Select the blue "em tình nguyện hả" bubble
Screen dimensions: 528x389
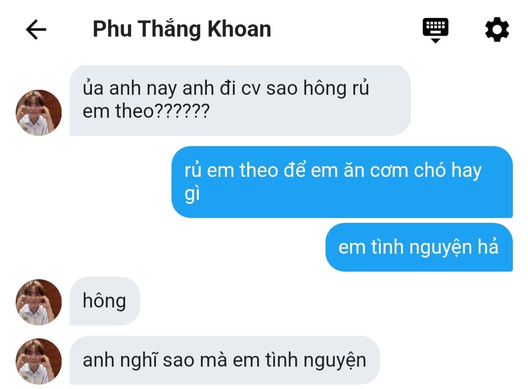tap(419, 247)
